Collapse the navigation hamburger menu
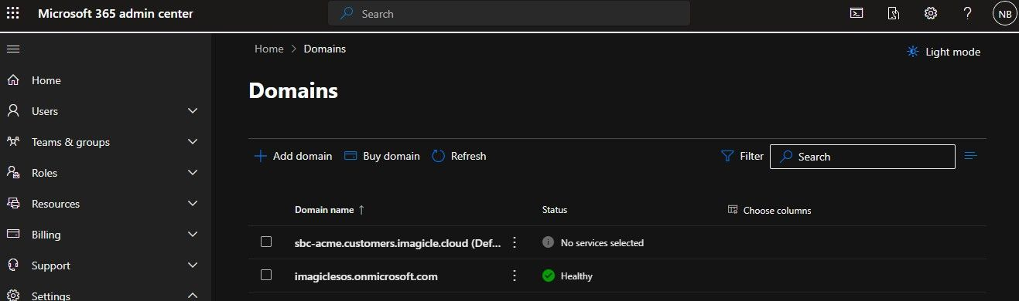 click(x=13, y=49)
